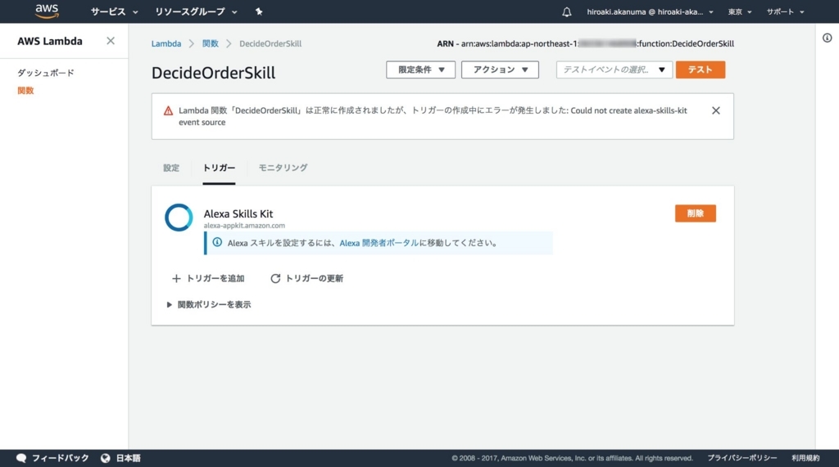Go to ダッシュボード in sidebar
This screenshot has width=839, height=467.
[x=46, y=73]
